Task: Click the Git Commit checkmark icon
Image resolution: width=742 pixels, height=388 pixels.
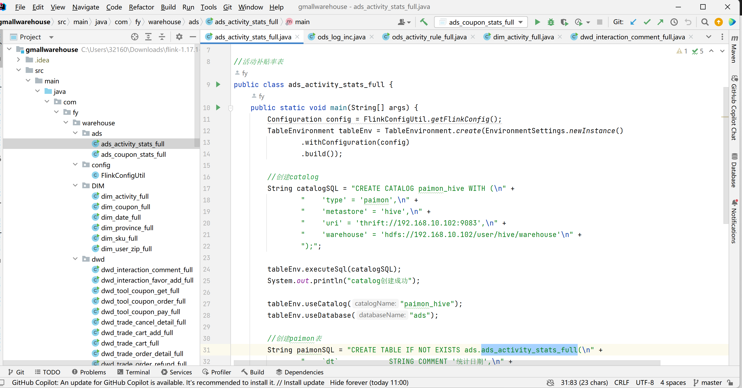Action: pyautogui.click(x=647, y=22)
